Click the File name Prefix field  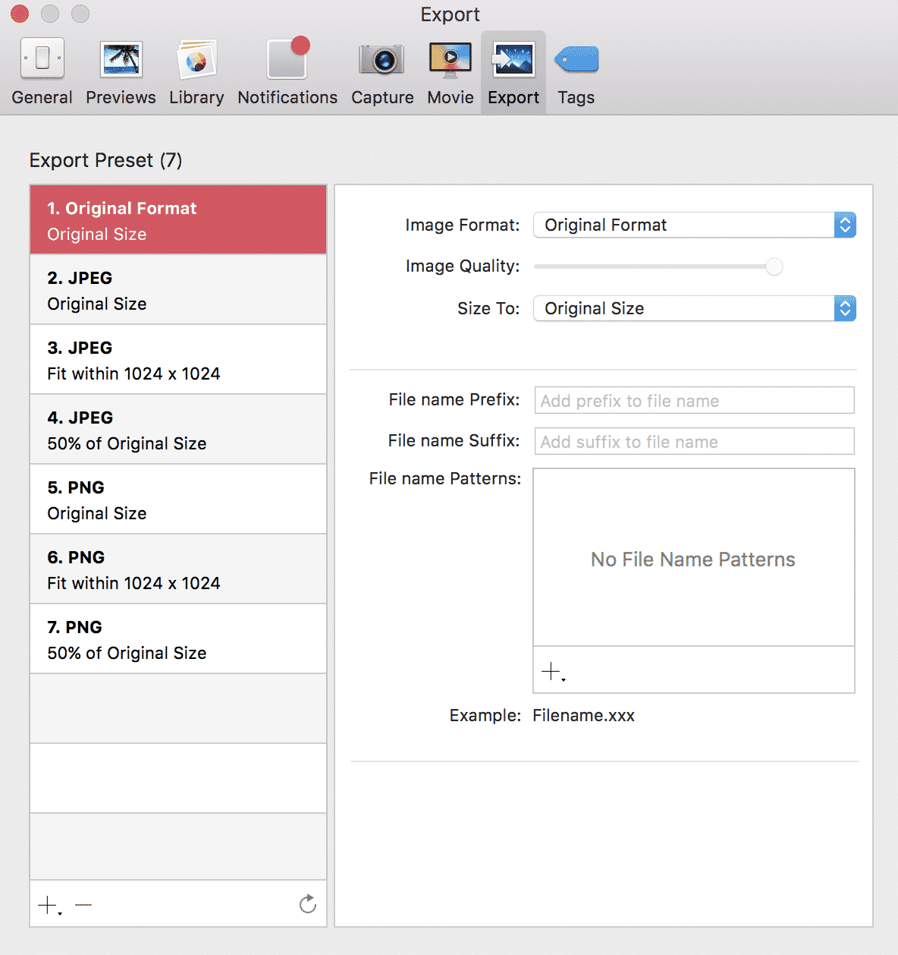695,400
